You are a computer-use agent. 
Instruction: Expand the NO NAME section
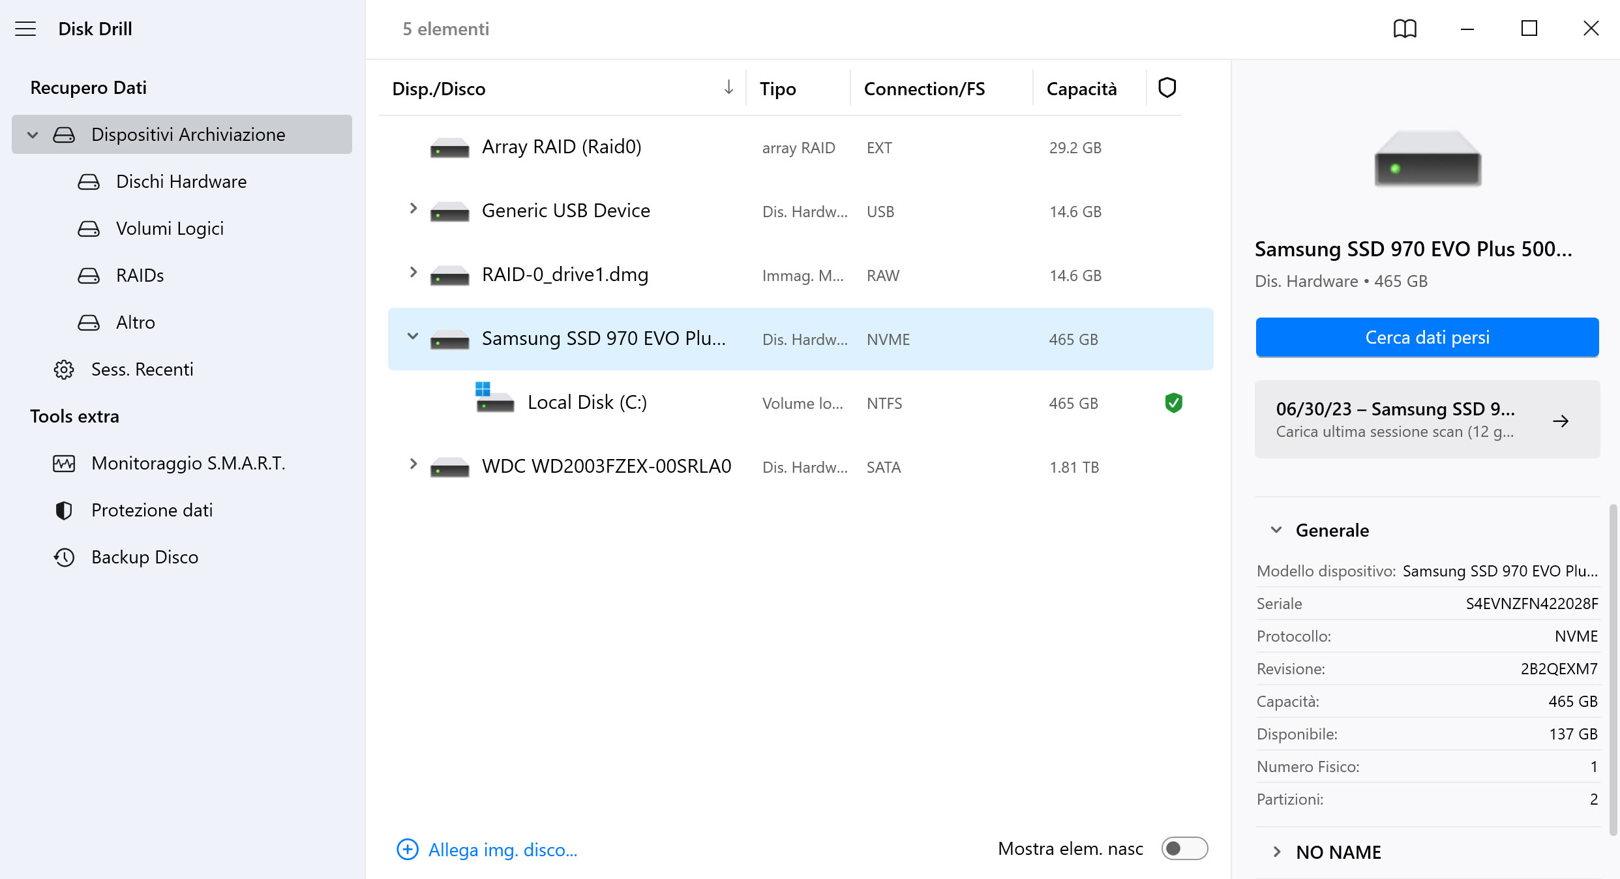click(1276, 852)
